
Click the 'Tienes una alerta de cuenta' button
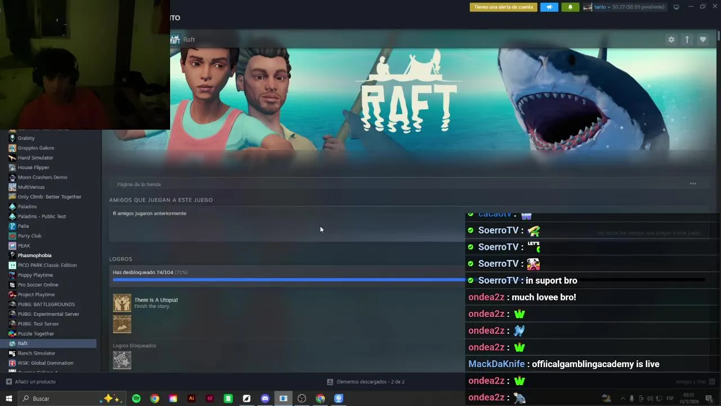click(504, 7)
